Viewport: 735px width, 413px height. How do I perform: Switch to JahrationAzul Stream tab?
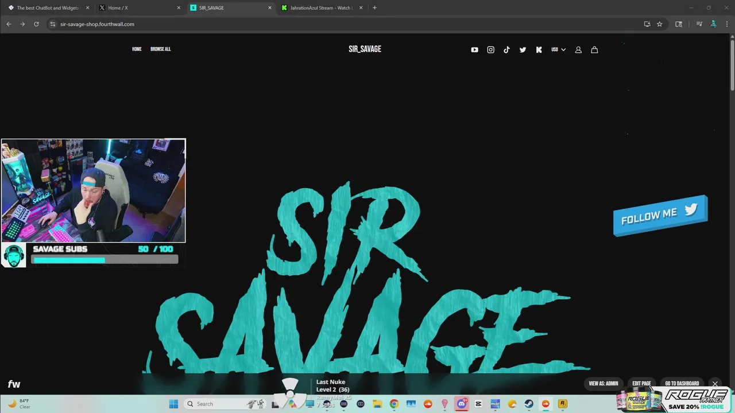(x=322, y=8)
